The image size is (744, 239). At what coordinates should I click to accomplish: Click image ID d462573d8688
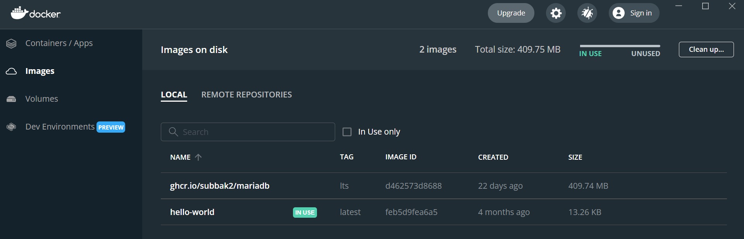pos(413,186)
